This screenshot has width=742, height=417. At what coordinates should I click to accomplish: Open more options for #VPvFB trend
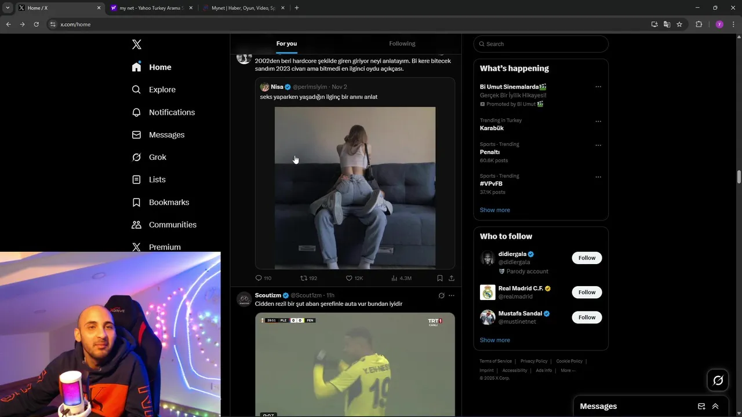point(598,177)
